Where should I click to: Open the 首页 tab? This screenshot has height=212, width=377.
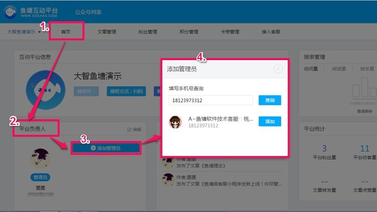click(x=65, y=32)
